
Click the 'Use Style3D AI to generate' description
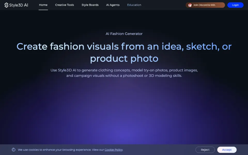tap(124, 73)
